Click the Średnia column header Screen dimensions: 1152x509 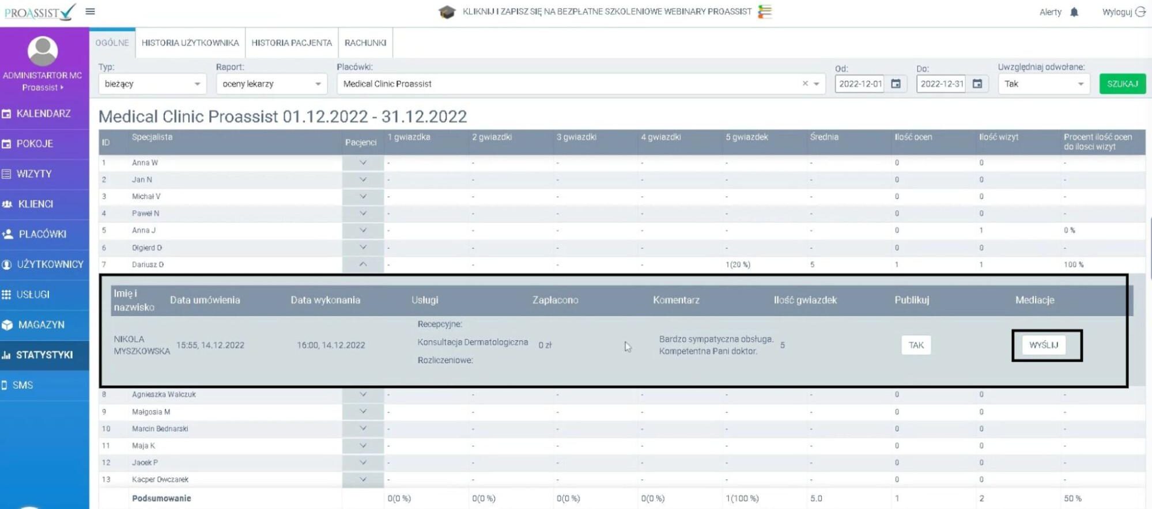[x=824, y=137]
